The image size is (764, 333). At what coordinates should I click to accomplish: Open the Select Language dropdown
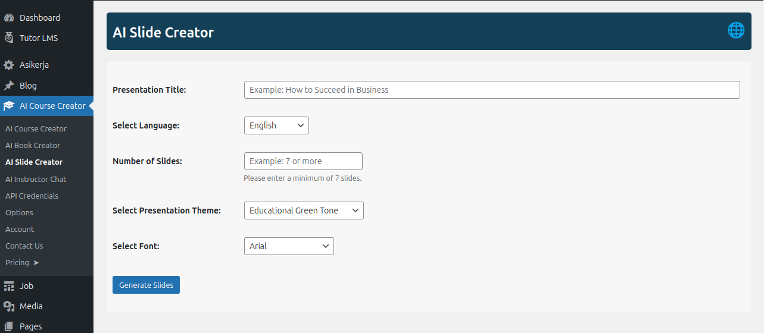(x=276, y=125)
